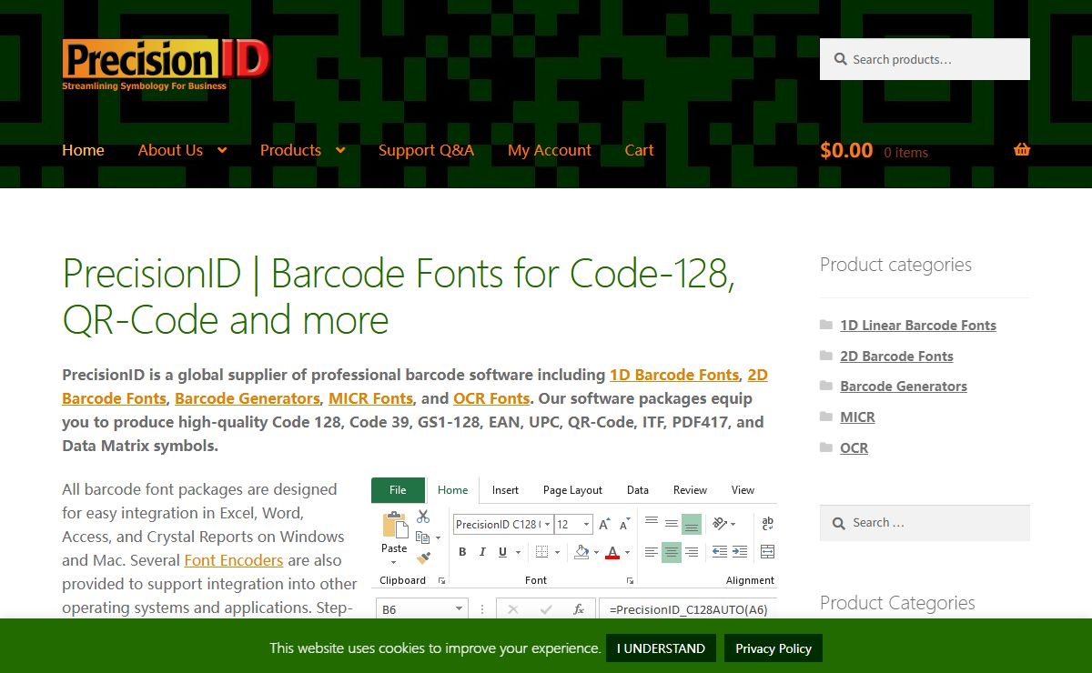Follow the MICR Fonts paragraph link
This screenshot has width=1092, height=673.
click(370, 398)
